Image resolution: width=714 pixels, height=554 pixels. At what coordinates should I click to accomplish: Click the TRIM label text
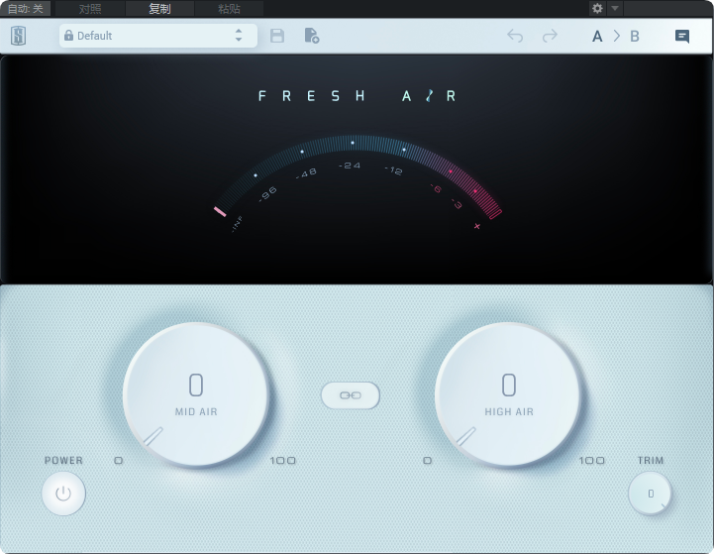[651, 460]
